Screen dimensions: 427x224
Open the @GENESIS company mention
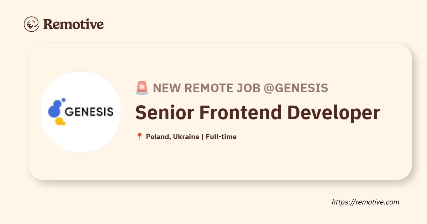coord(296,88)
